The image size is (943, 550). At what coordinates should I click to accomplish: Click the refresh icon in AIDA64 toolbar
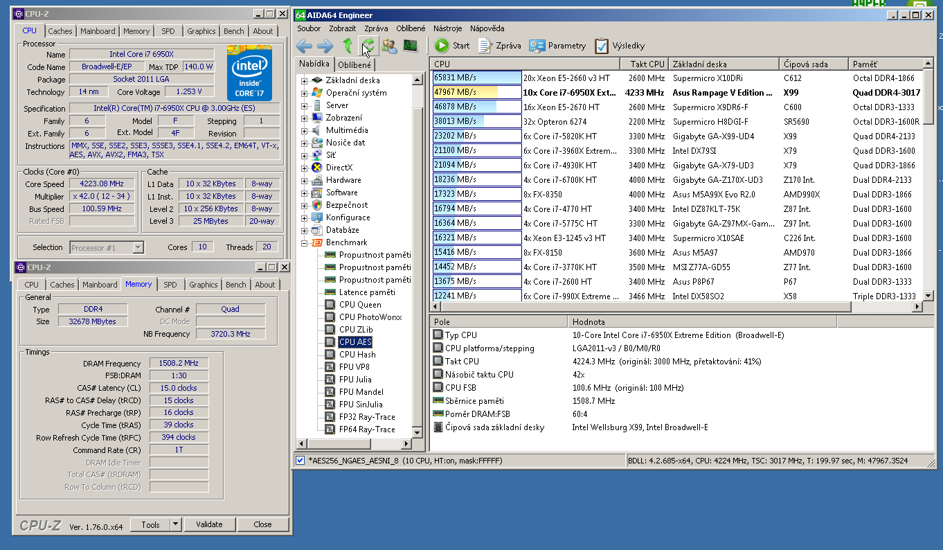tap(368, 46)
